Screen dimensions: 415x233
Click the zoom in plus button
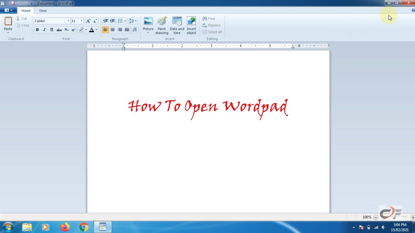pyautogui.click(x=413, y=217)
